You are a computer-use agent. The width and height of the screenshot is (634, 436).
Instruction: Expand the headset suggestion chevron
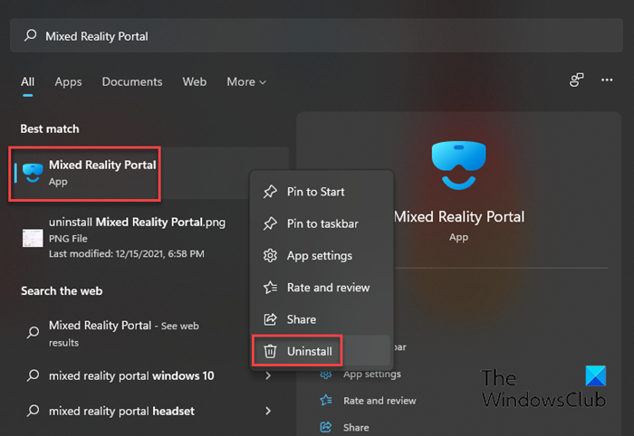(268, 411)
